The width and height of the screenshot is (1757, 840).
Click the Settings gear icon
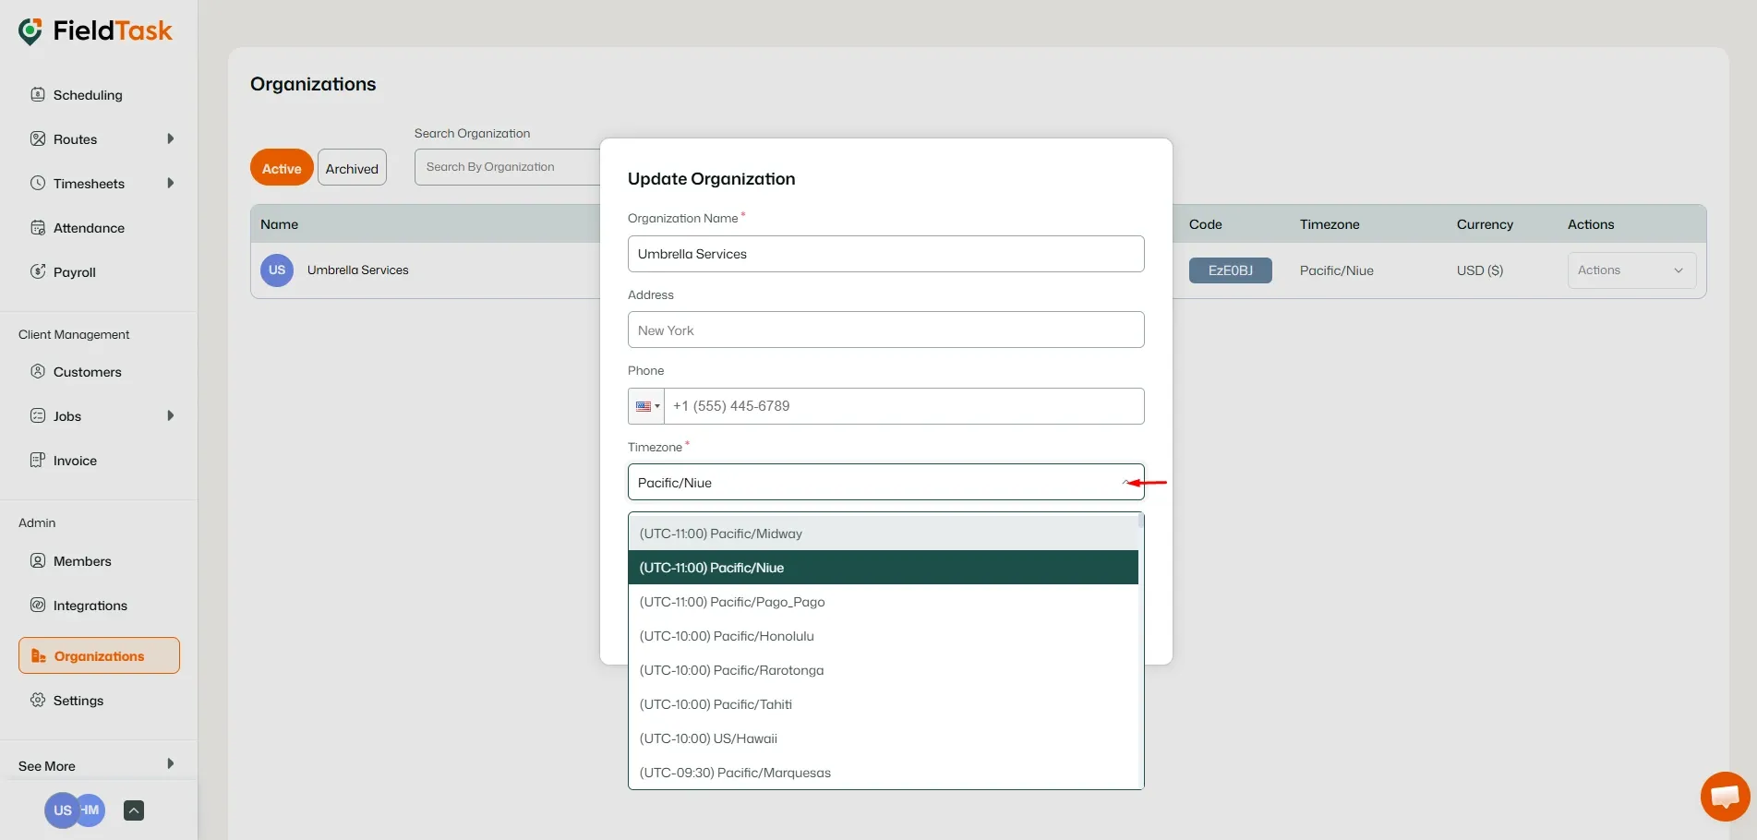coord(38,700)
